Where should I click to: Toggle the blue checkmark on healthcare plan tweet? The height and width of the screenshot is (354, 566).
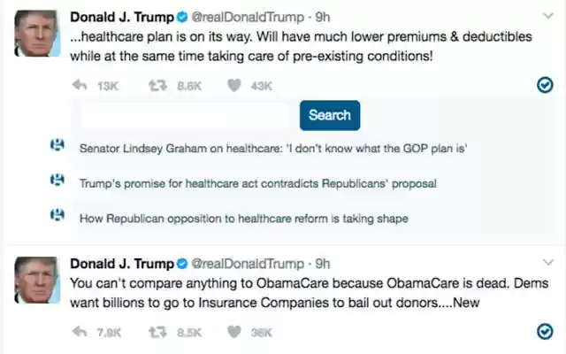pyautogui.click(x=546, y=85)
